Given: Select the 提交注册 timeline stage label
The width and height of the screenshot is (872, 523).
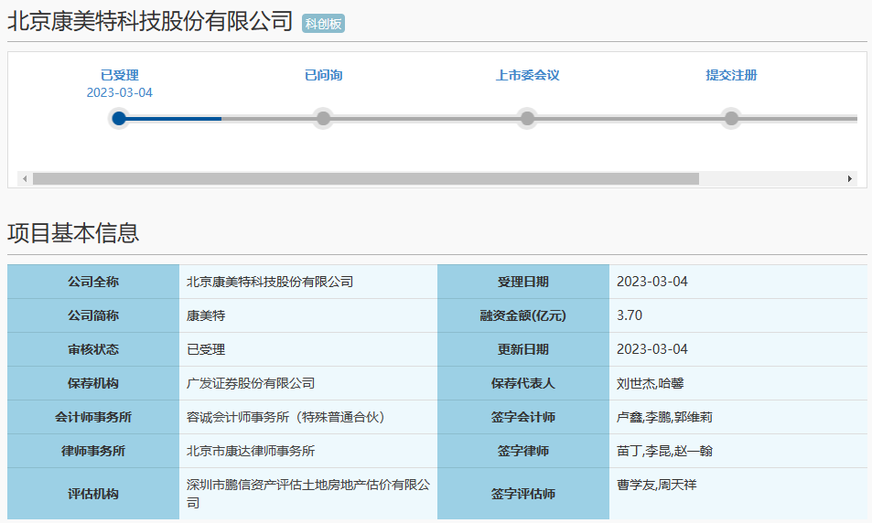Looking at the screenshot, I should [x=731, y=75].
